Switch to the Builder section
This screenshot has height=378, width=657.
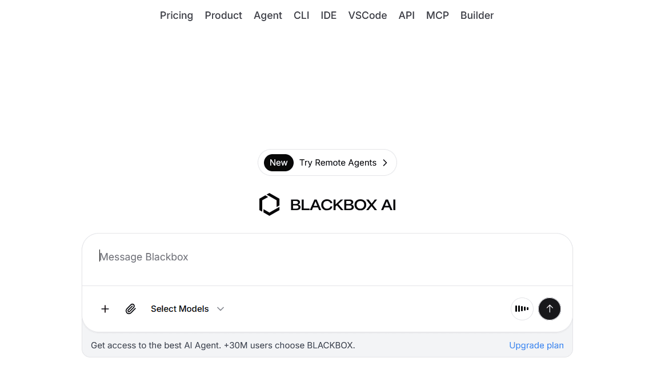click(x=476, y=15)
